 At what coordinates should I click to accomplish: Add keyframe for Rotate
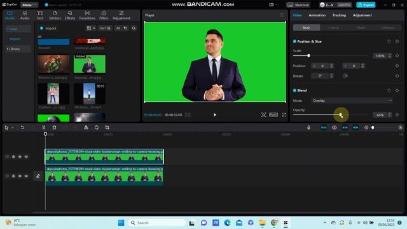coord(397,76)
